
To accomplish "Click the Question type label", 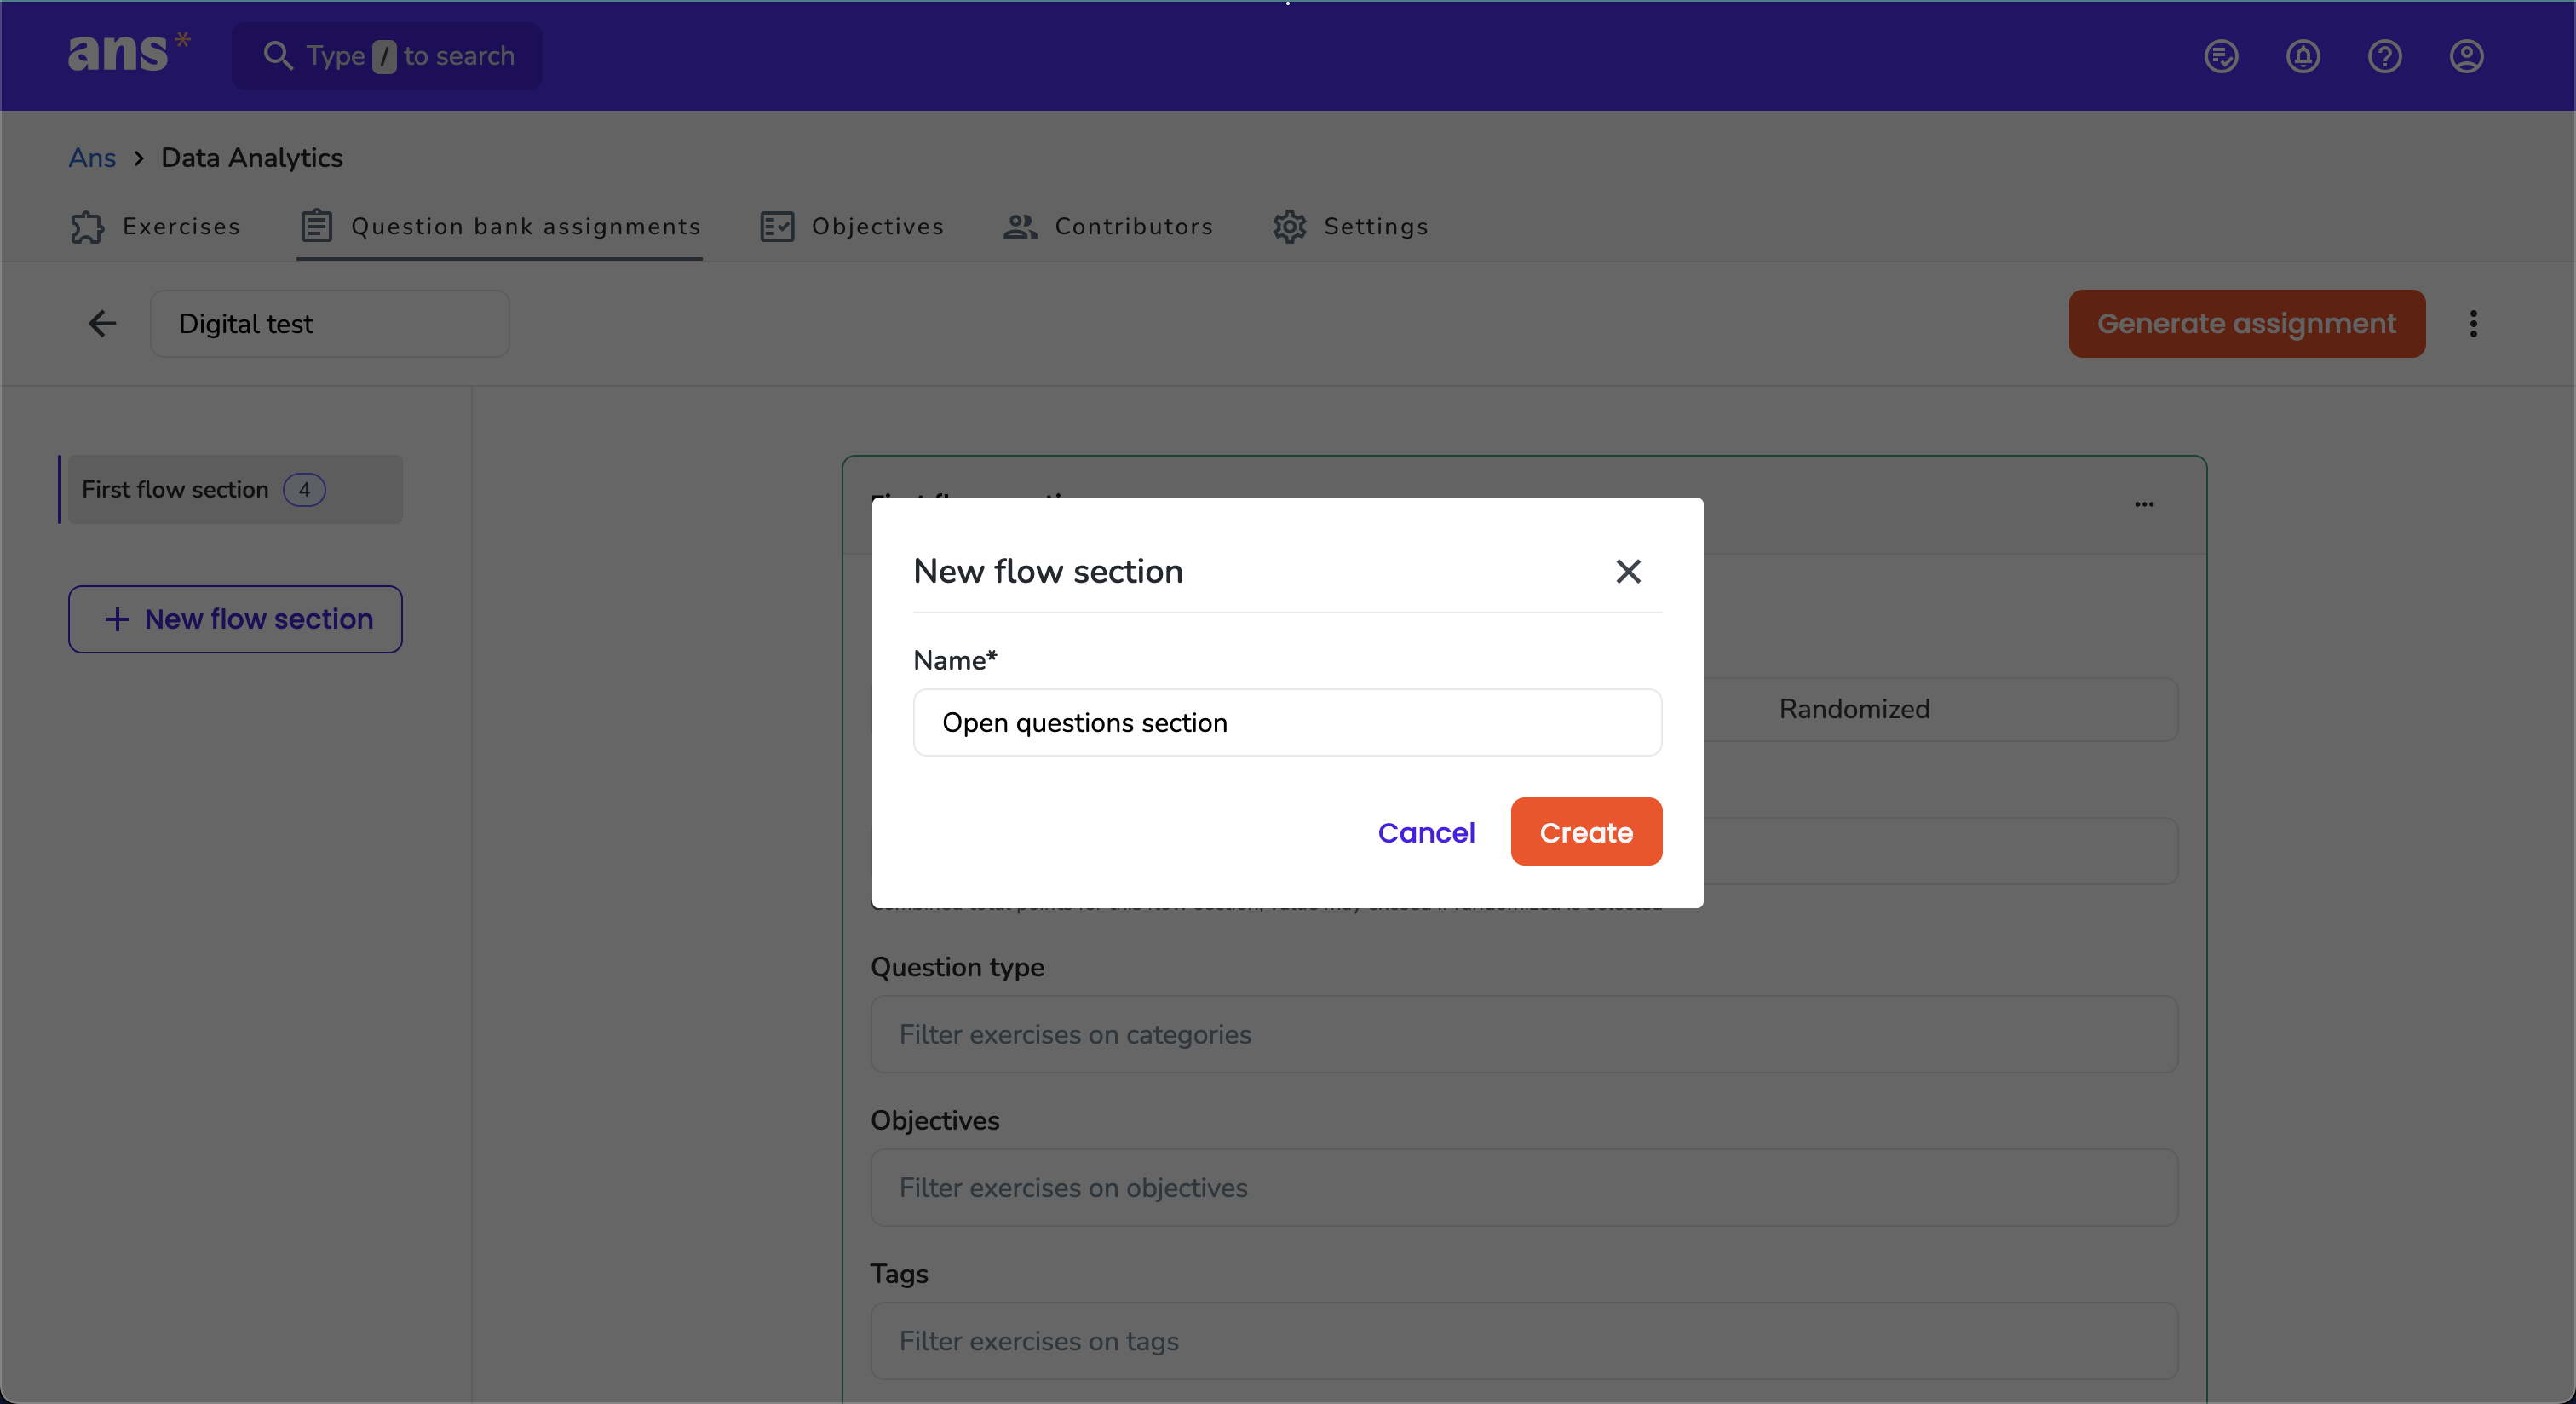I will (957, 966).
